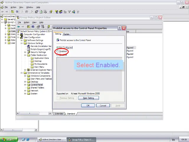Screen dimensions: 189x142
Task: Open Properties icon in Active Directory toolbar
Action: click(37, 12)
